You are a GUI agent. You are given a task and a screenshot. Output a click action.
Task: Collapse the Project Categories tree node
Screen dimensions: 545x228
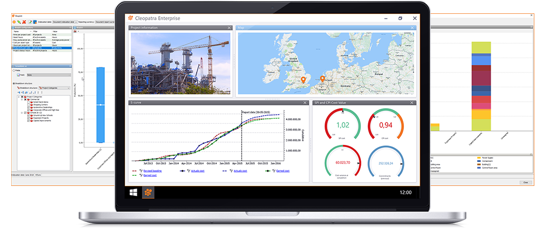(19, 97)
